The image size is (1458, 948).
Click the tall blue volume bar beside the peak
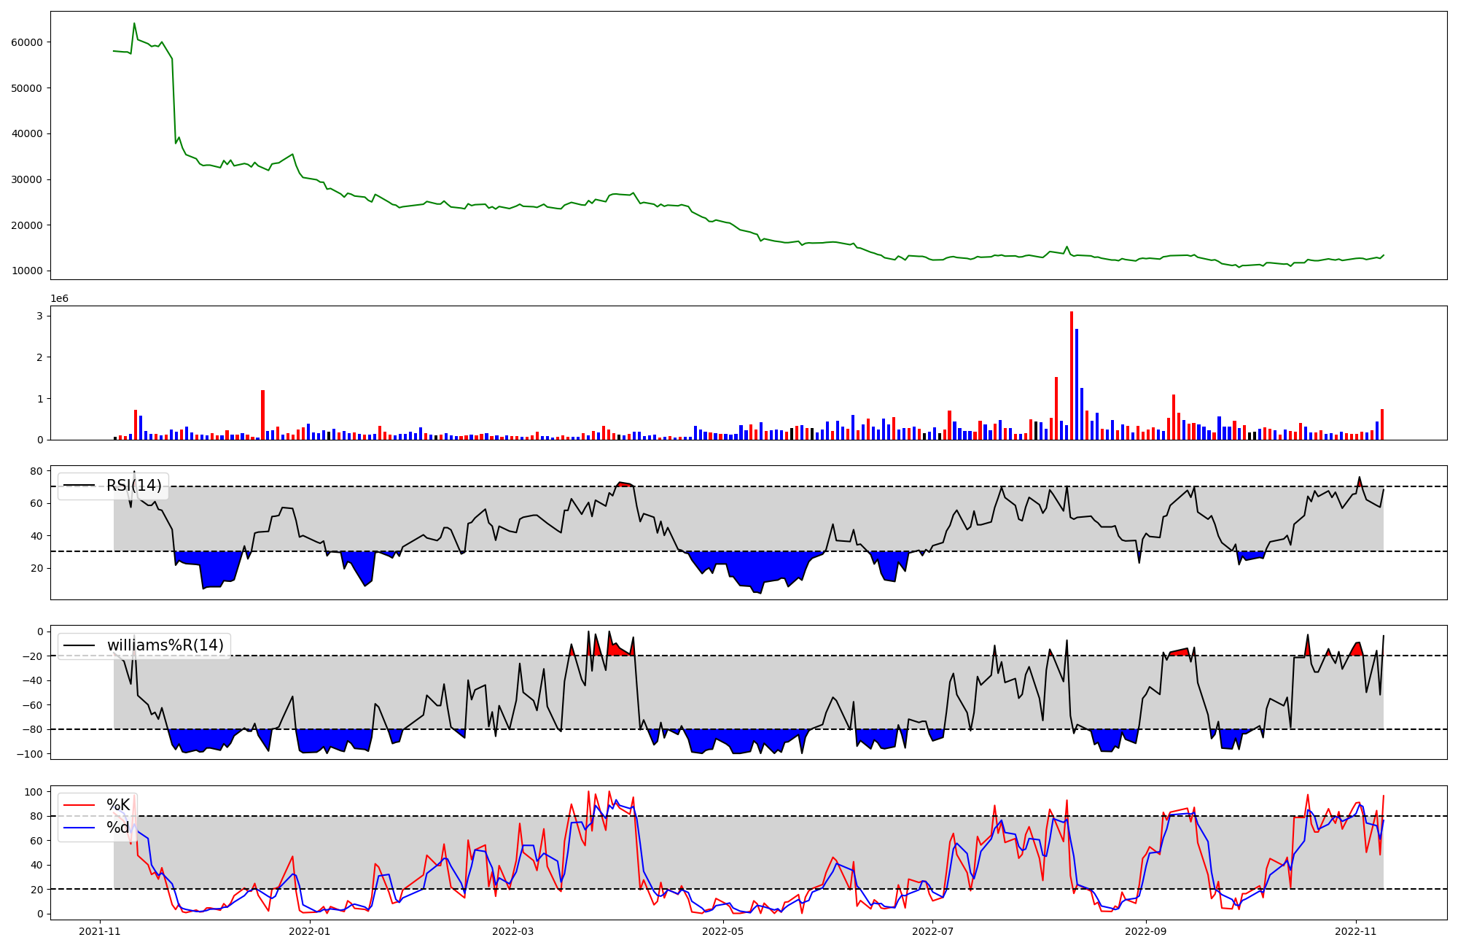[x=1077, y=384]
